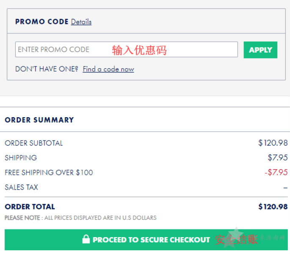Click the Order Summary heading
290x254 pixels.
pos(39,120)
